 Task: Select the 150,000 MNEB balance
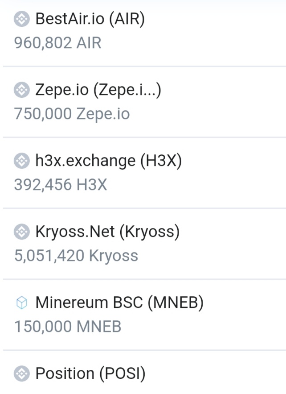[68, 327]
